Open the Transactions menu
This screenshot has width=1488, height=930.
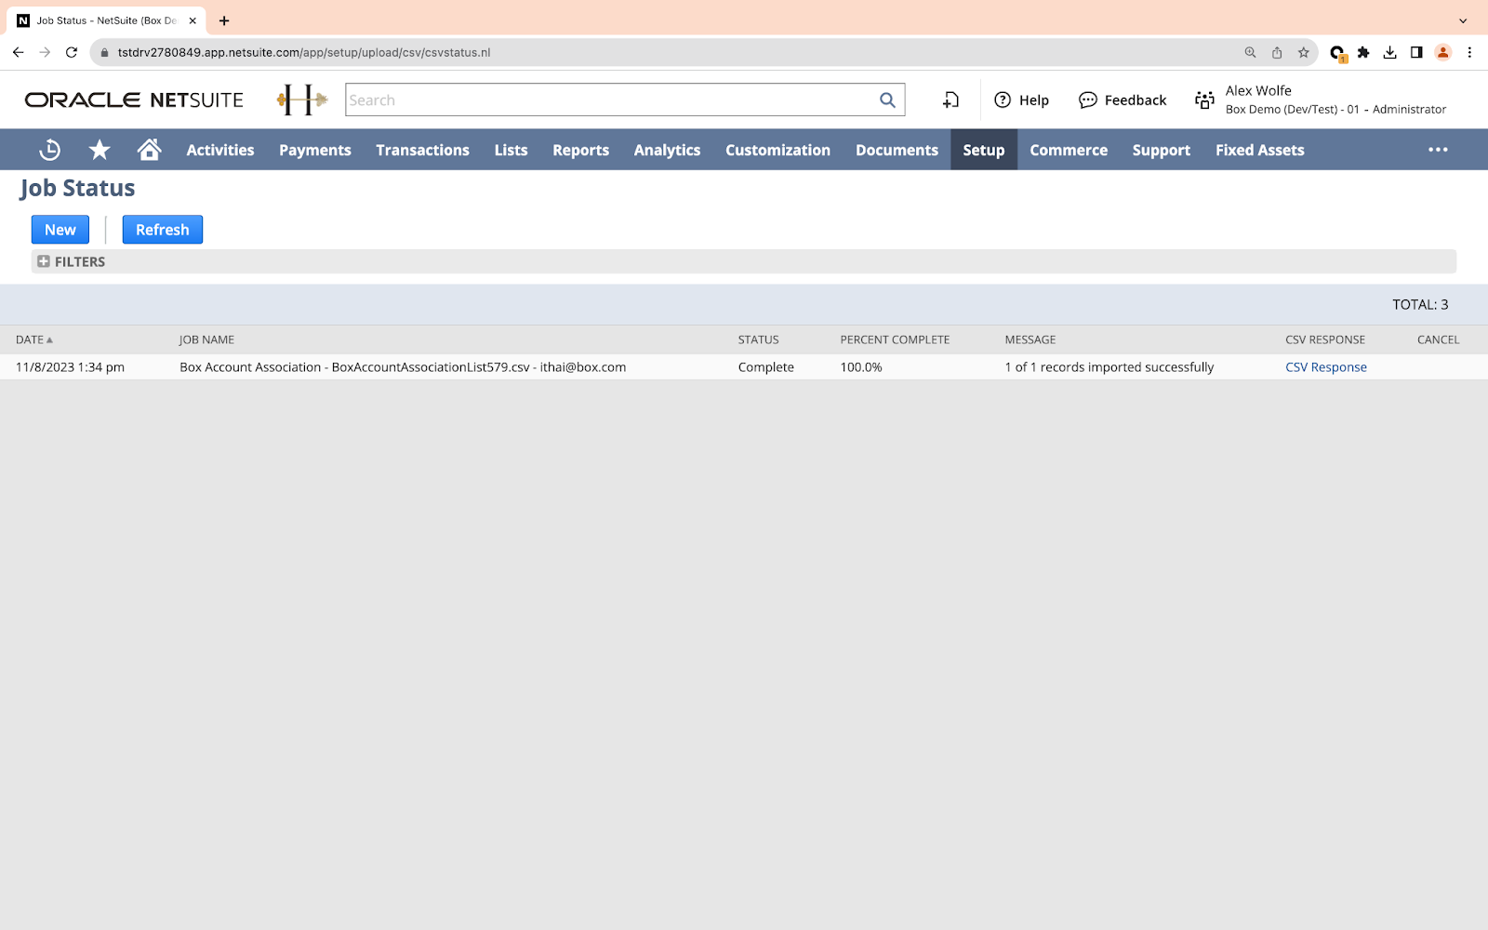point(422,151)
